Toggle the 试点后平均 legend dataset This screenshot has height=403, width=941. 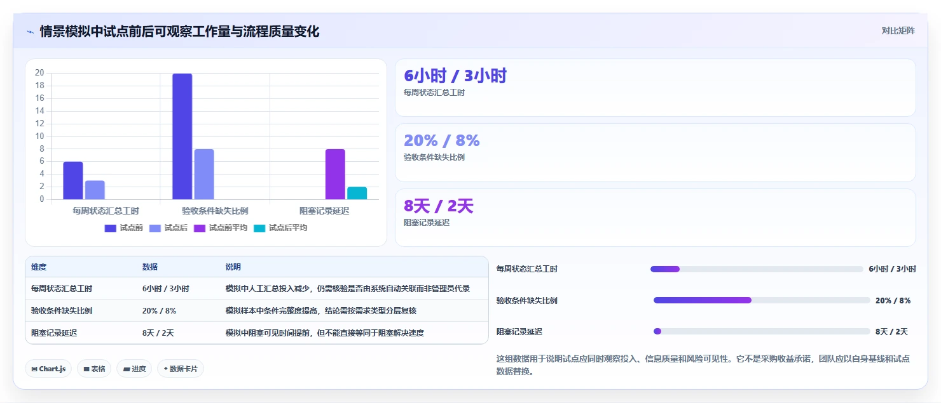(280, 228)
